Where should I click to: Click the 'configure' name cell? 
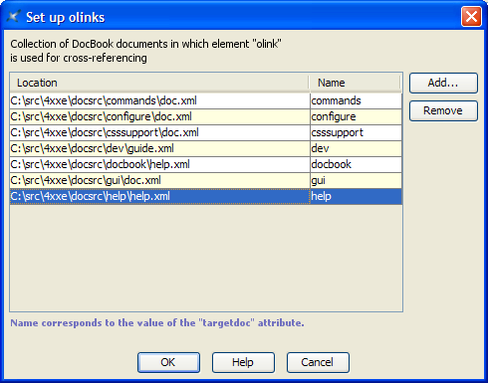point(356,116)
